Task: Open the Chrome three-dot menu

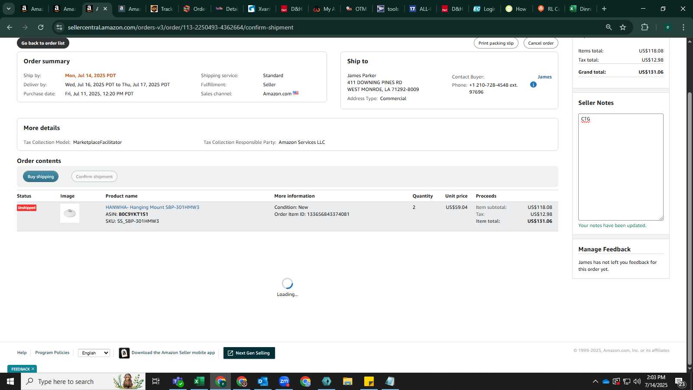Action: pos(683,27)
